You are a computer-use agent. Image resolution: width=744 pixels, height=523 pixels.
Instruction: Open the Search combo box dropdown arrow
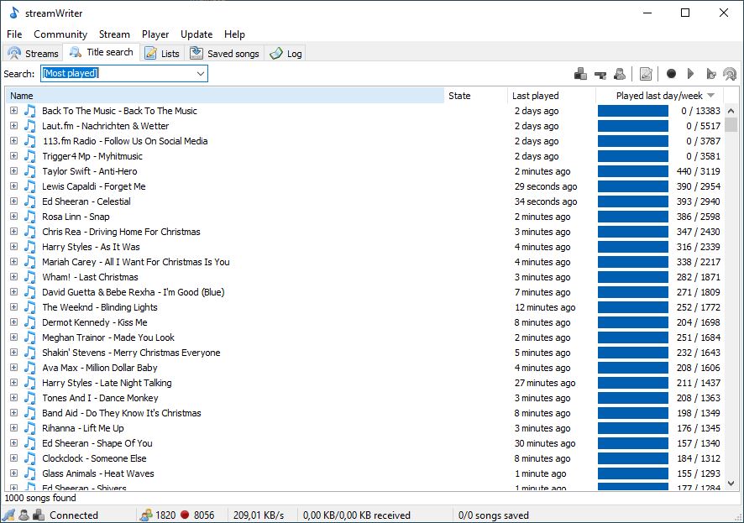tap(201, 74)
